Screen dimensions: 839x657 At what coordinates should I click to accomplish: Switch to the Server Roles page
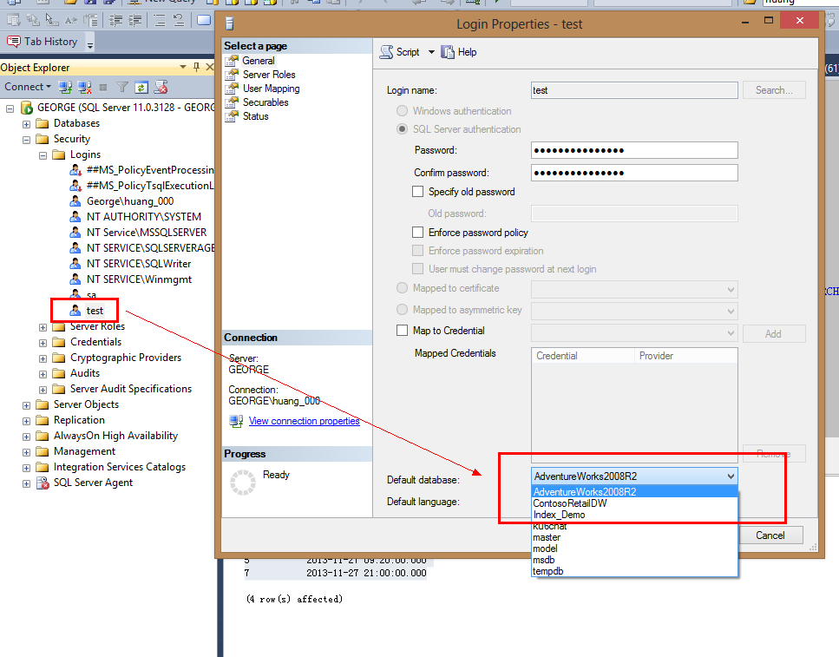point(269,75)
